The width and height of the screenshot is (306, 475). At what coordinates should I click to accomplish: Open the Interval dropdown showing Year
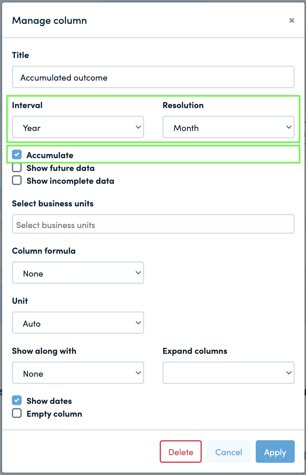pyautogui.click(x=78, y=127)
